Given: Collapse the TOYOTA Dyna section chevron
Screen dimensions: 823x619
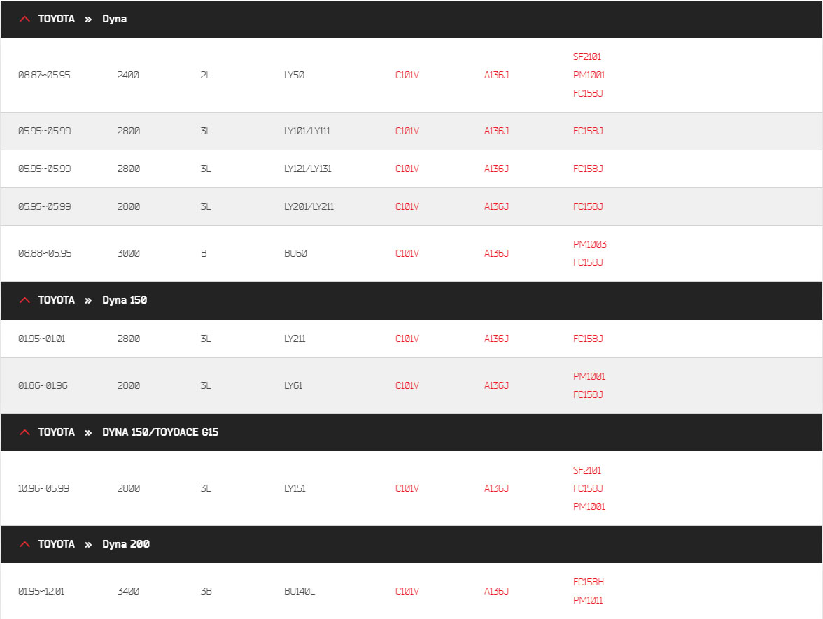Looking at the screenshot, I should [24, 19].
